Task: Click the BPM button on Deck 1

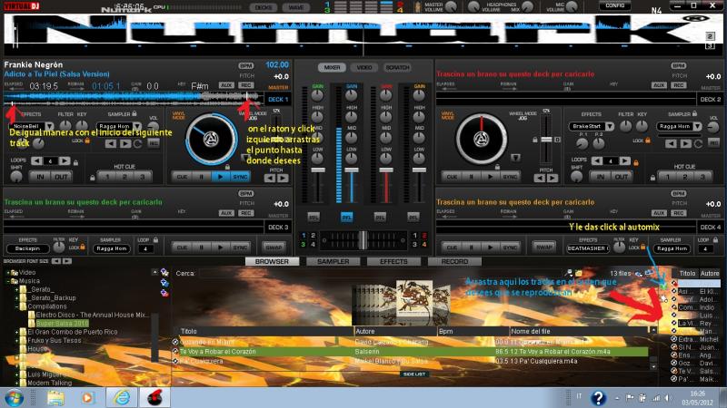Action: pyautogui.click(x=245, y=65)
